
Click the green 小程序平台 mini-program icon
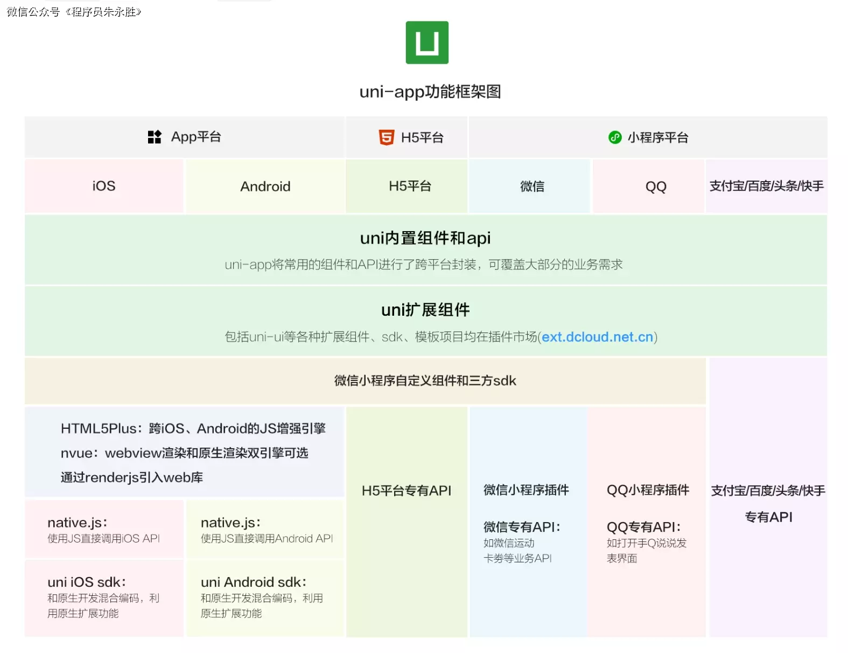coord(614,137)
